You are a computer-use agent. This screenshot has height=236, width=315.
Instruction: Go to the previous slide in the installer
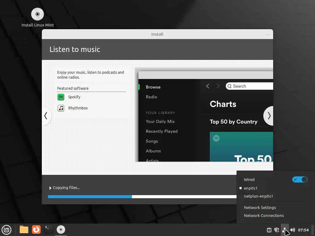[46, 116]
